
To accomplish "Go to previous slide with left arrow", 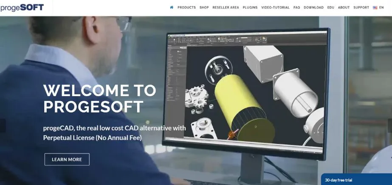I will [3, 125].
